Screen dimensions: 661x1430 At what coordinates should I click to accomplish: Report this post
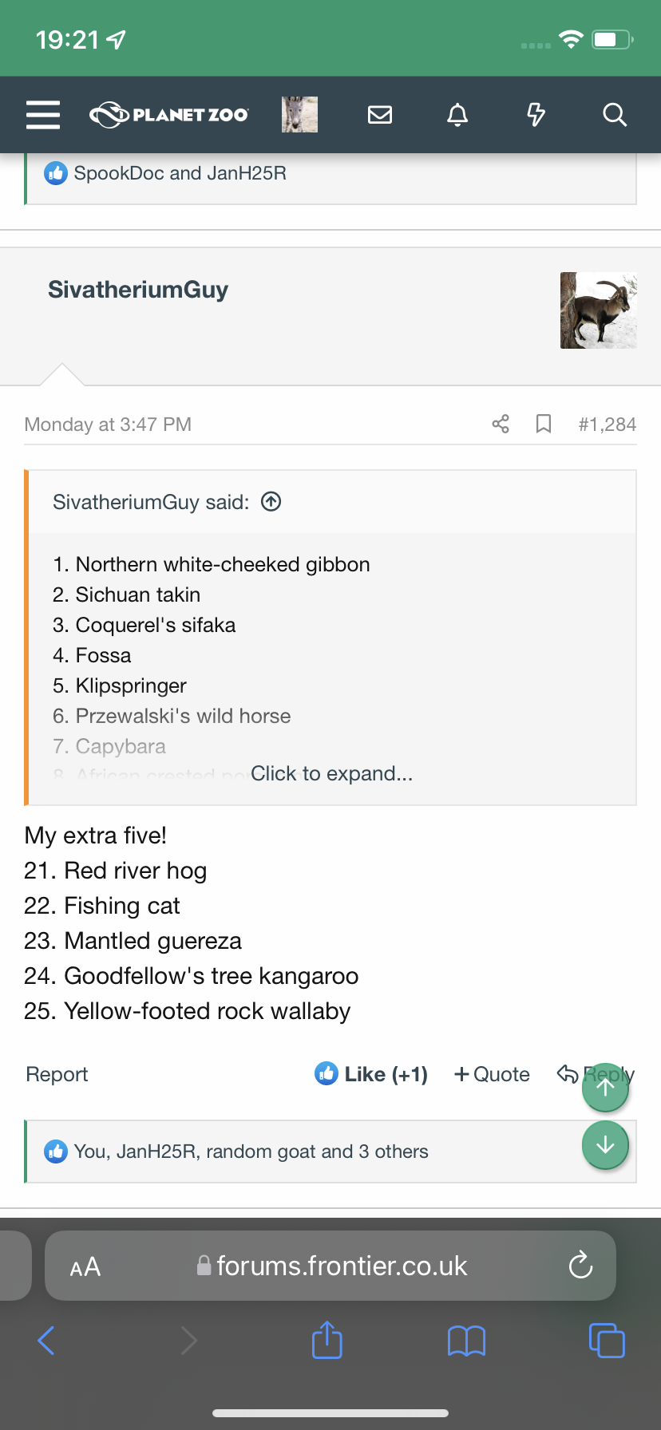coord(57,1074)
